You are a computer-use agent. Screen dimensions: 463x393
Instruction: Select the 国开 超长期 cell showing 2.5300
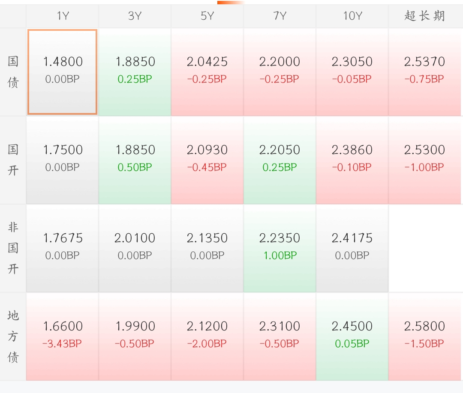[x=425, y=159]
